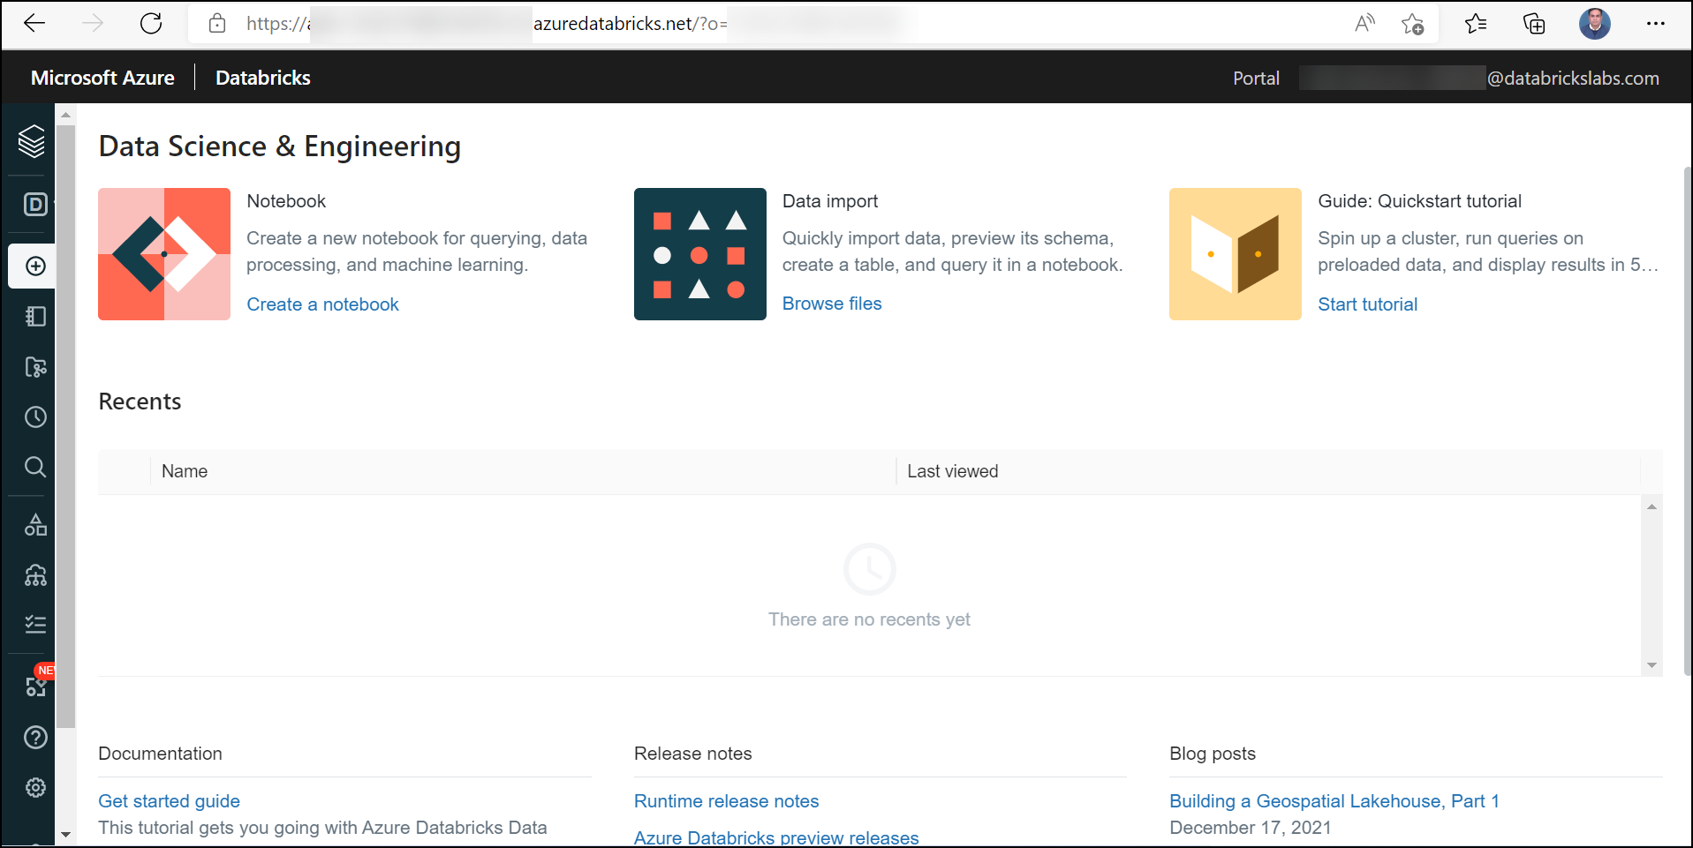Click the Data import card title

(830, 201)
